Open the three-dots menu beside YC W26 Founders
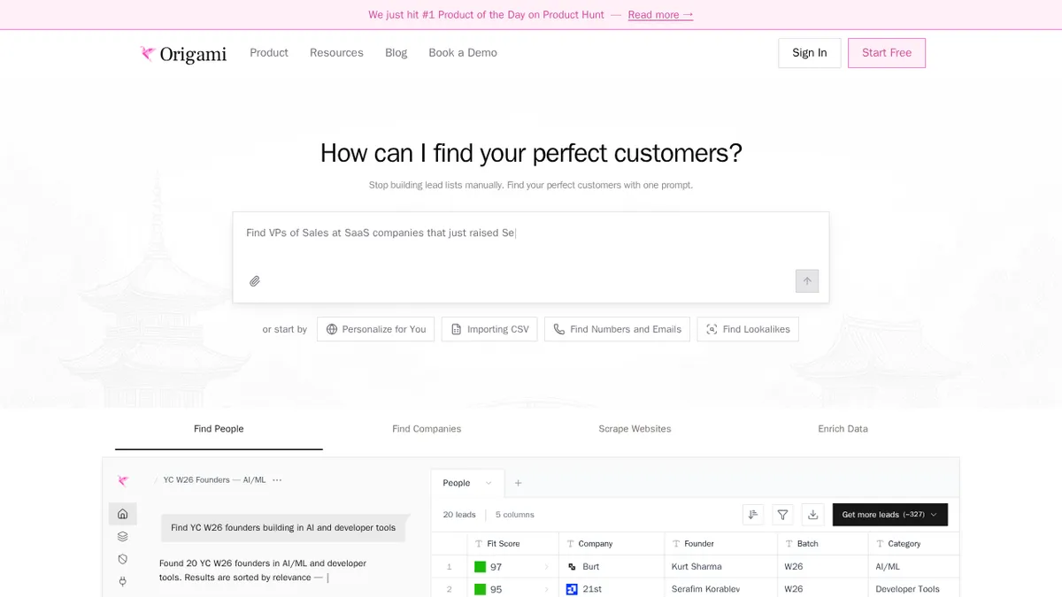 pos(277,480)
